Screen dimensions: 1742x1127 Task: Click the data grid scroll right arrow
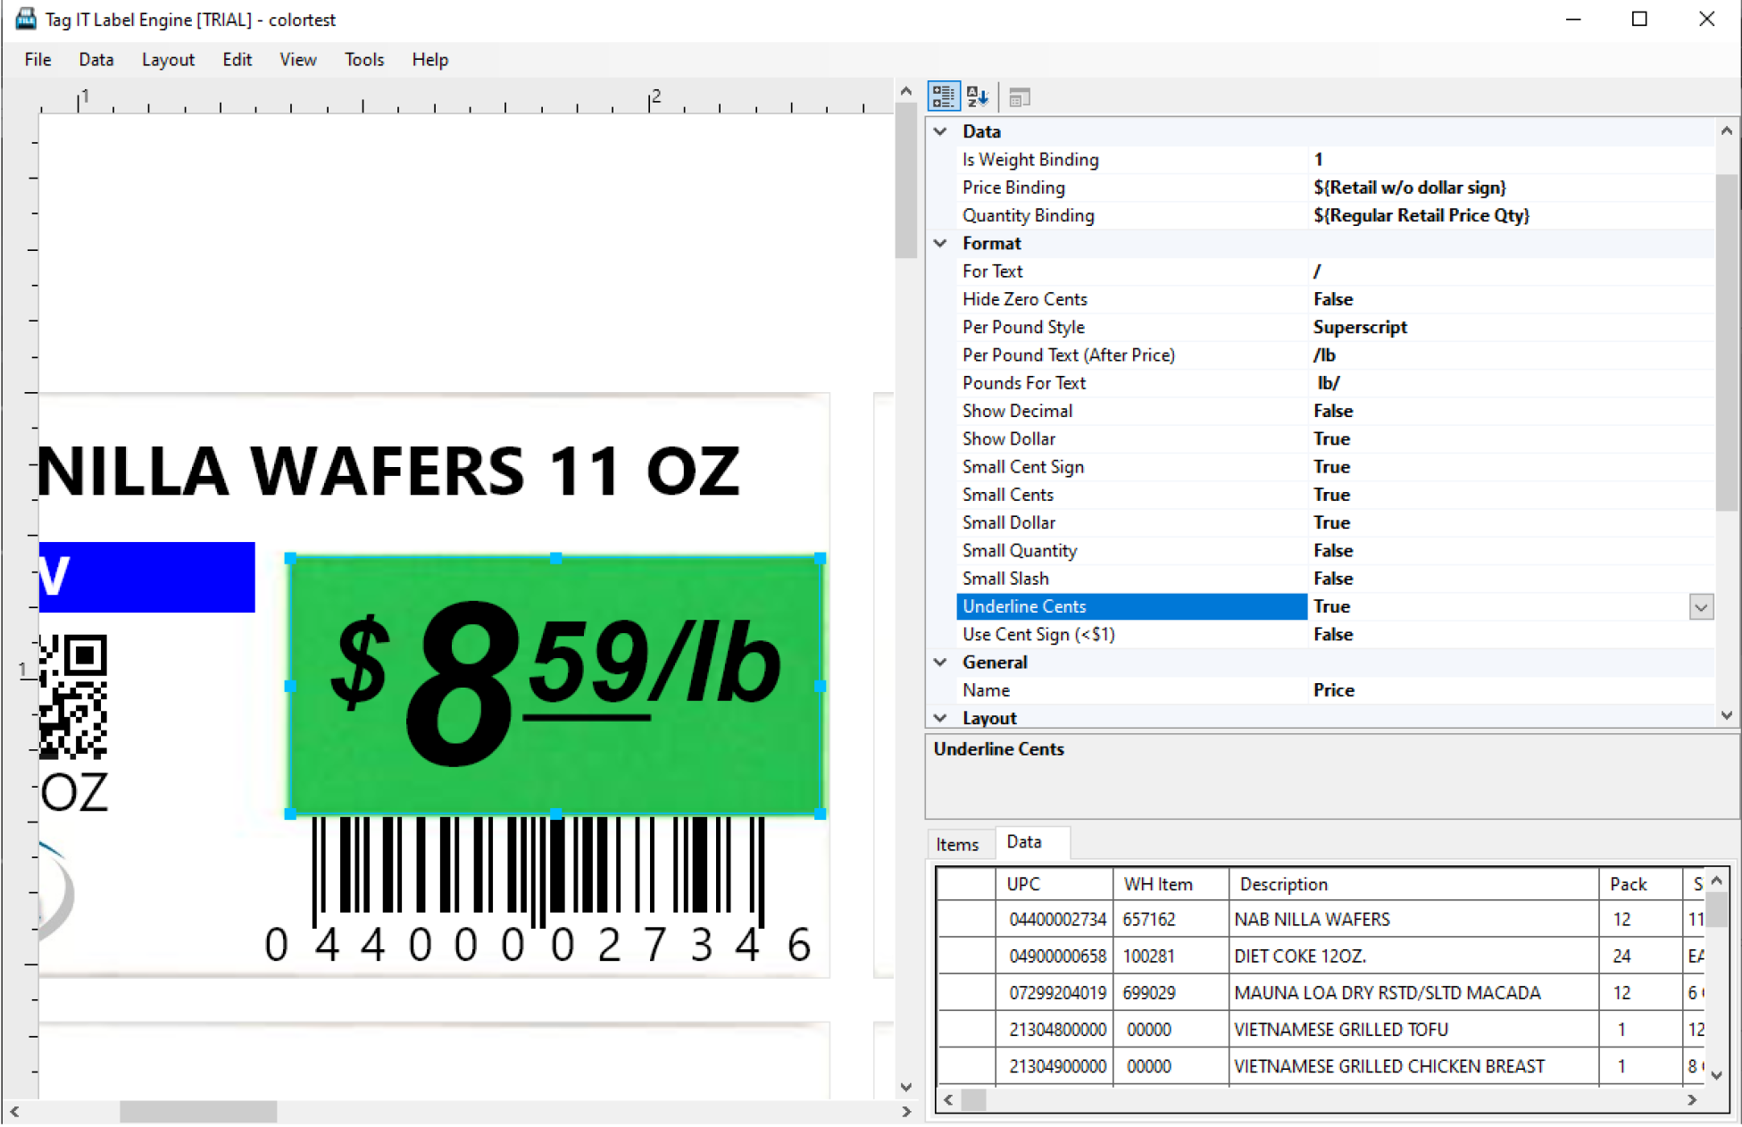pyautogui.click(x=1692, y=1099)
